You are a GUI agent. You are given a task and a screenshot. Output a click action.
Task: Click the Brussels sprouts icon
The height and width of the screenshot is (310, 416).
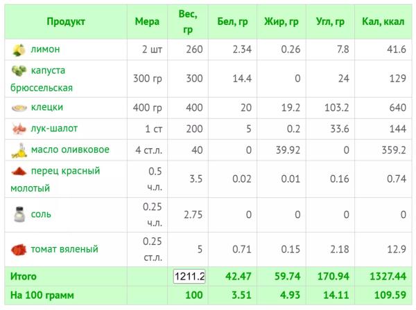point(19,71)
